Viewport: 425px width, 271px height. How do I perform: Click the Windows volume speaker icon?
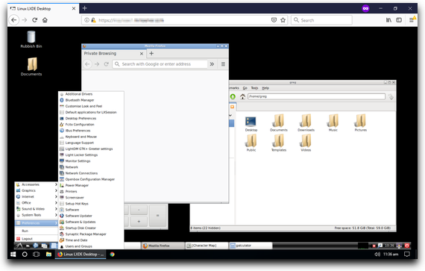pos(377,254)
